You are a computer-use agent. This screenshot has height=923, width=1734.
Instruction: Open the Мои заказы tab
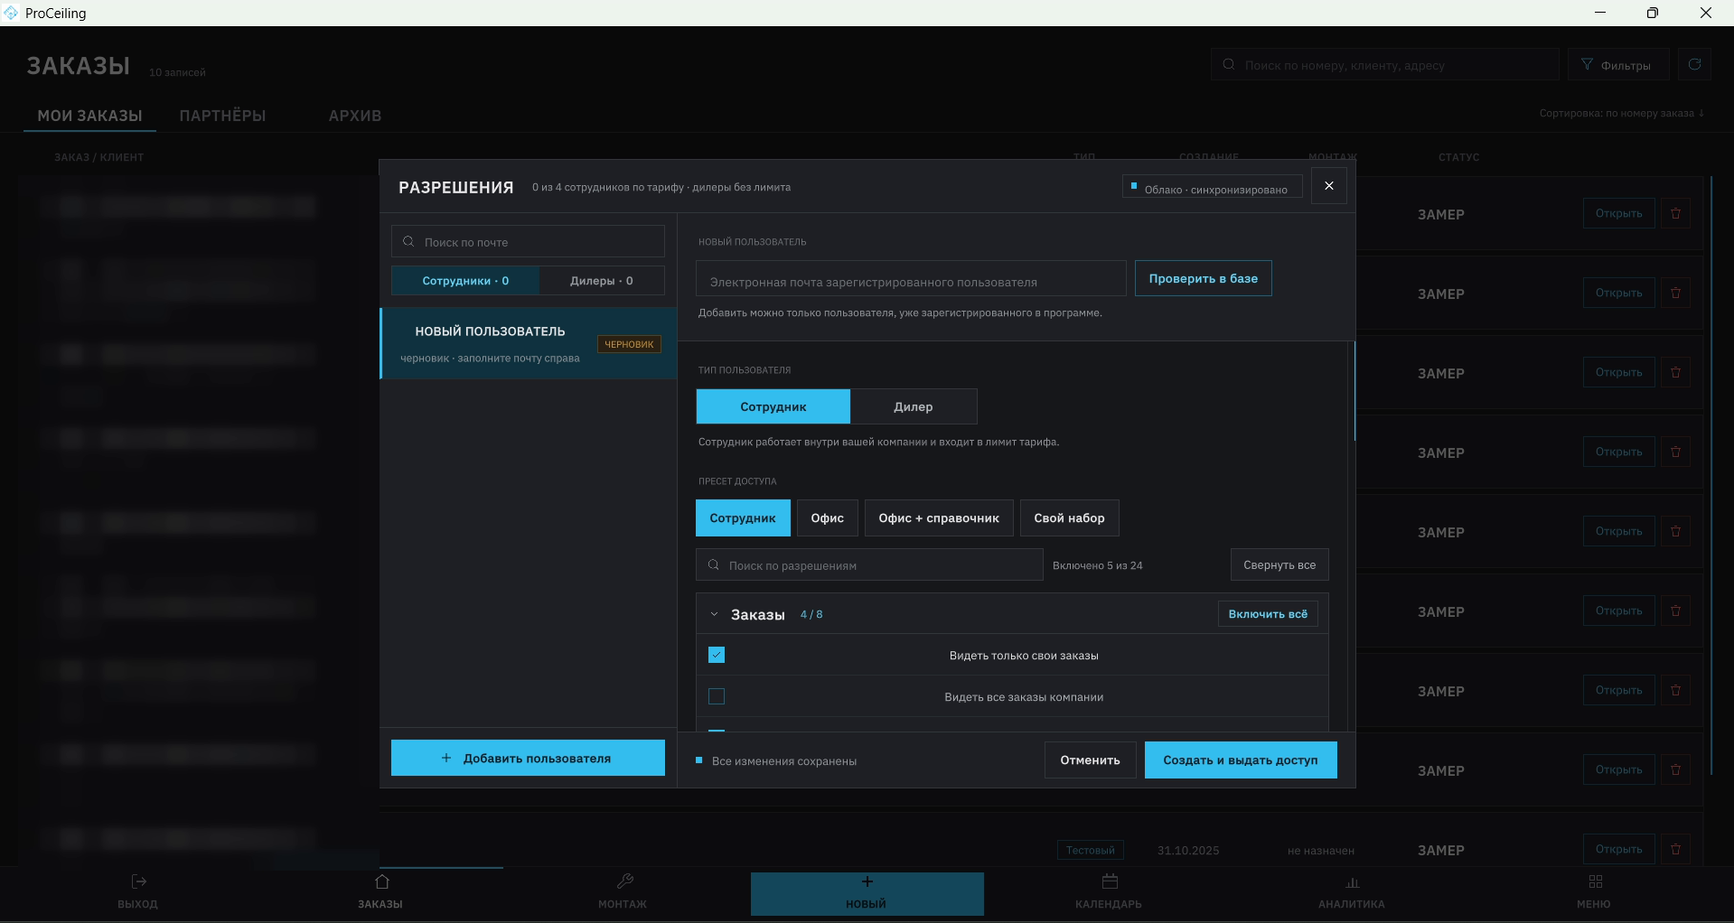(89, 116)
